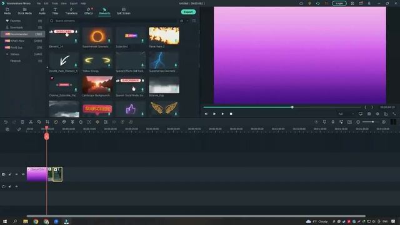Switch to the Audio tab
This screenshot has height=225, width=400.
point(42,11)
